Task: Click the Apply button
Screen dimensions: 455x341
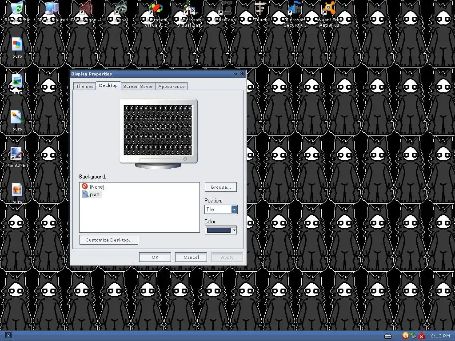Action: click(227, 257)
